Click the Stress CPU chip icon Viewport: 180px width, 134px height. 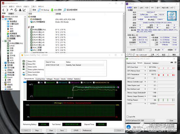[x=24, y=61]
